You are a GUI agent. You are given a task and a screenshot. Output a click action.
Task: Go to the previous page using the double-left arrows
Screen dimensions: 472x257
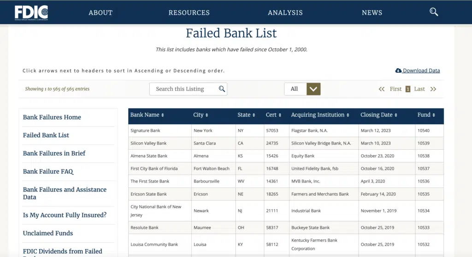coord(382,89)
